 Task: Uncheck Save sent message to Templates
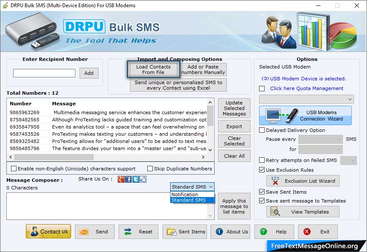[262, 201]
